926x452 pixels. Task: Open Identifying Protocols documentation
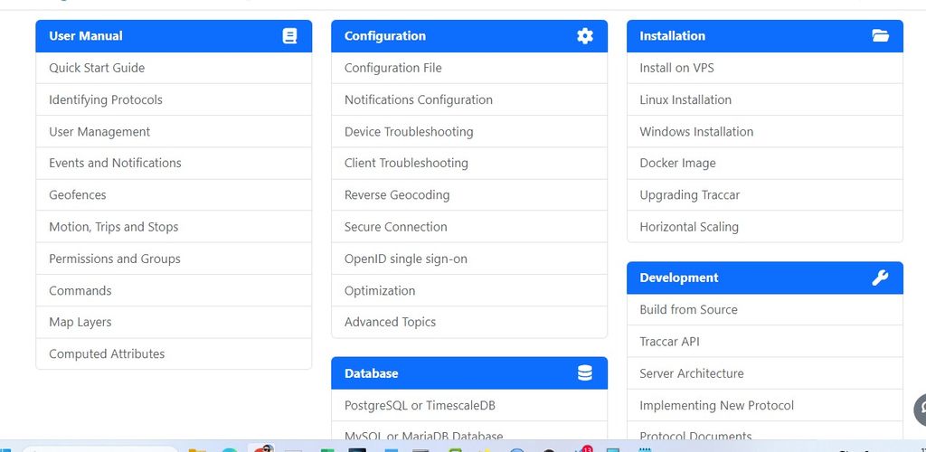[x=174, y=99]
